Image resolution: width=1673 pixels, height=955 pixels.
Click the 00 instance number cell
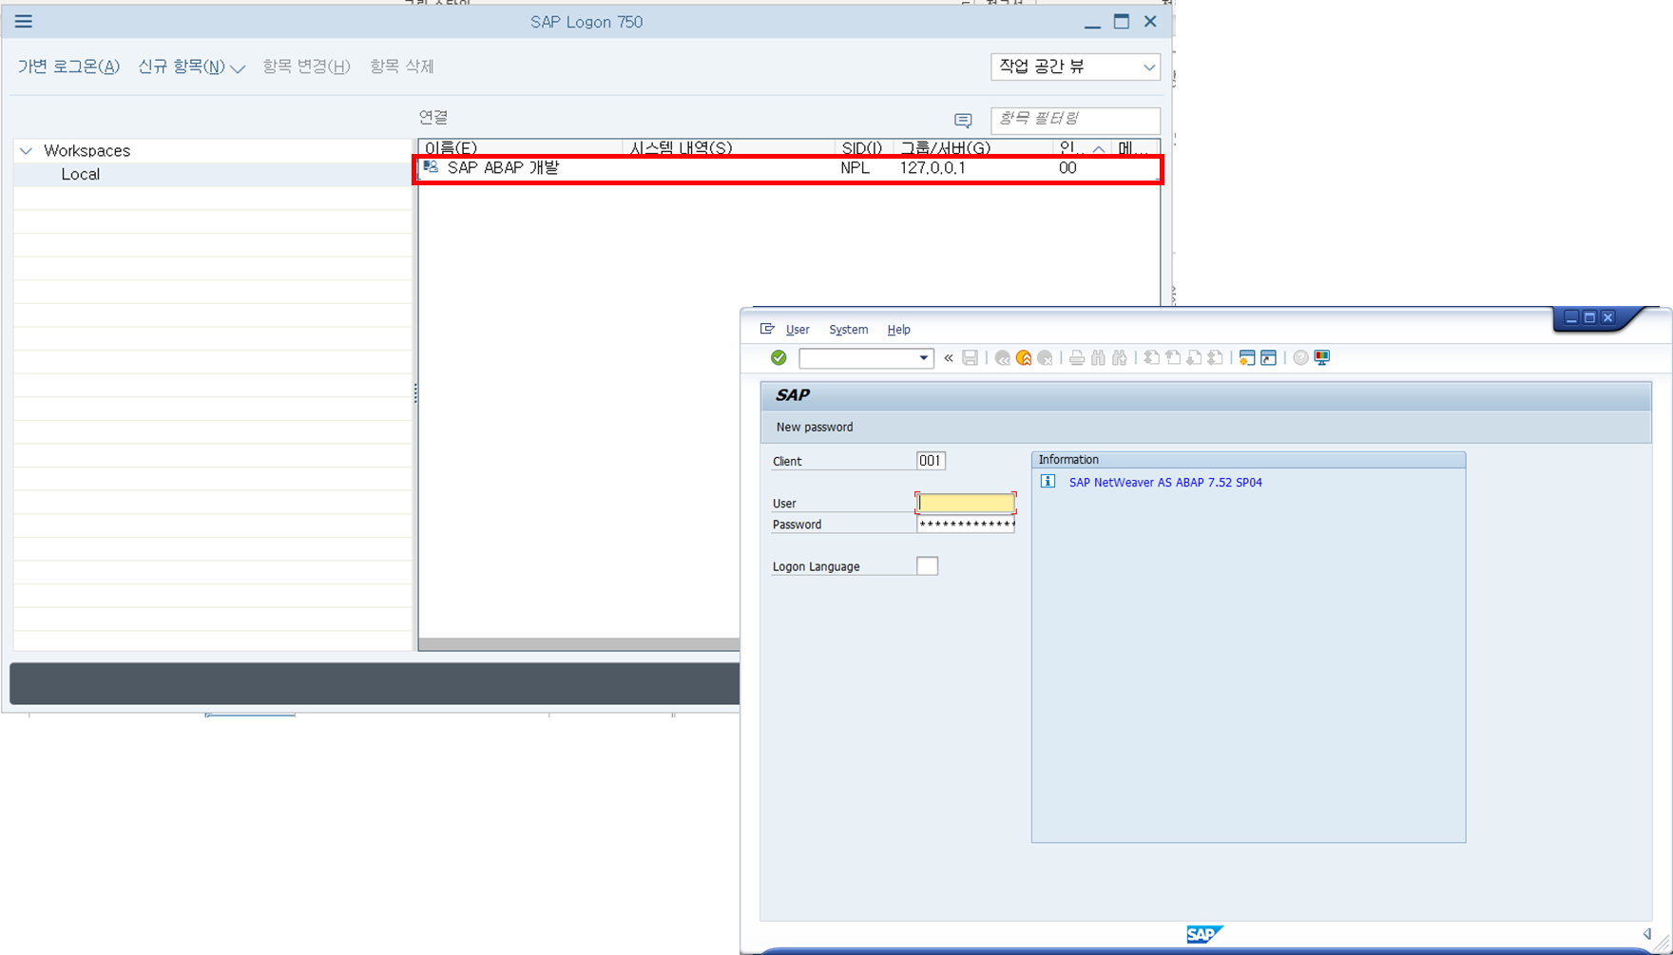click(x=1067, y=167)
